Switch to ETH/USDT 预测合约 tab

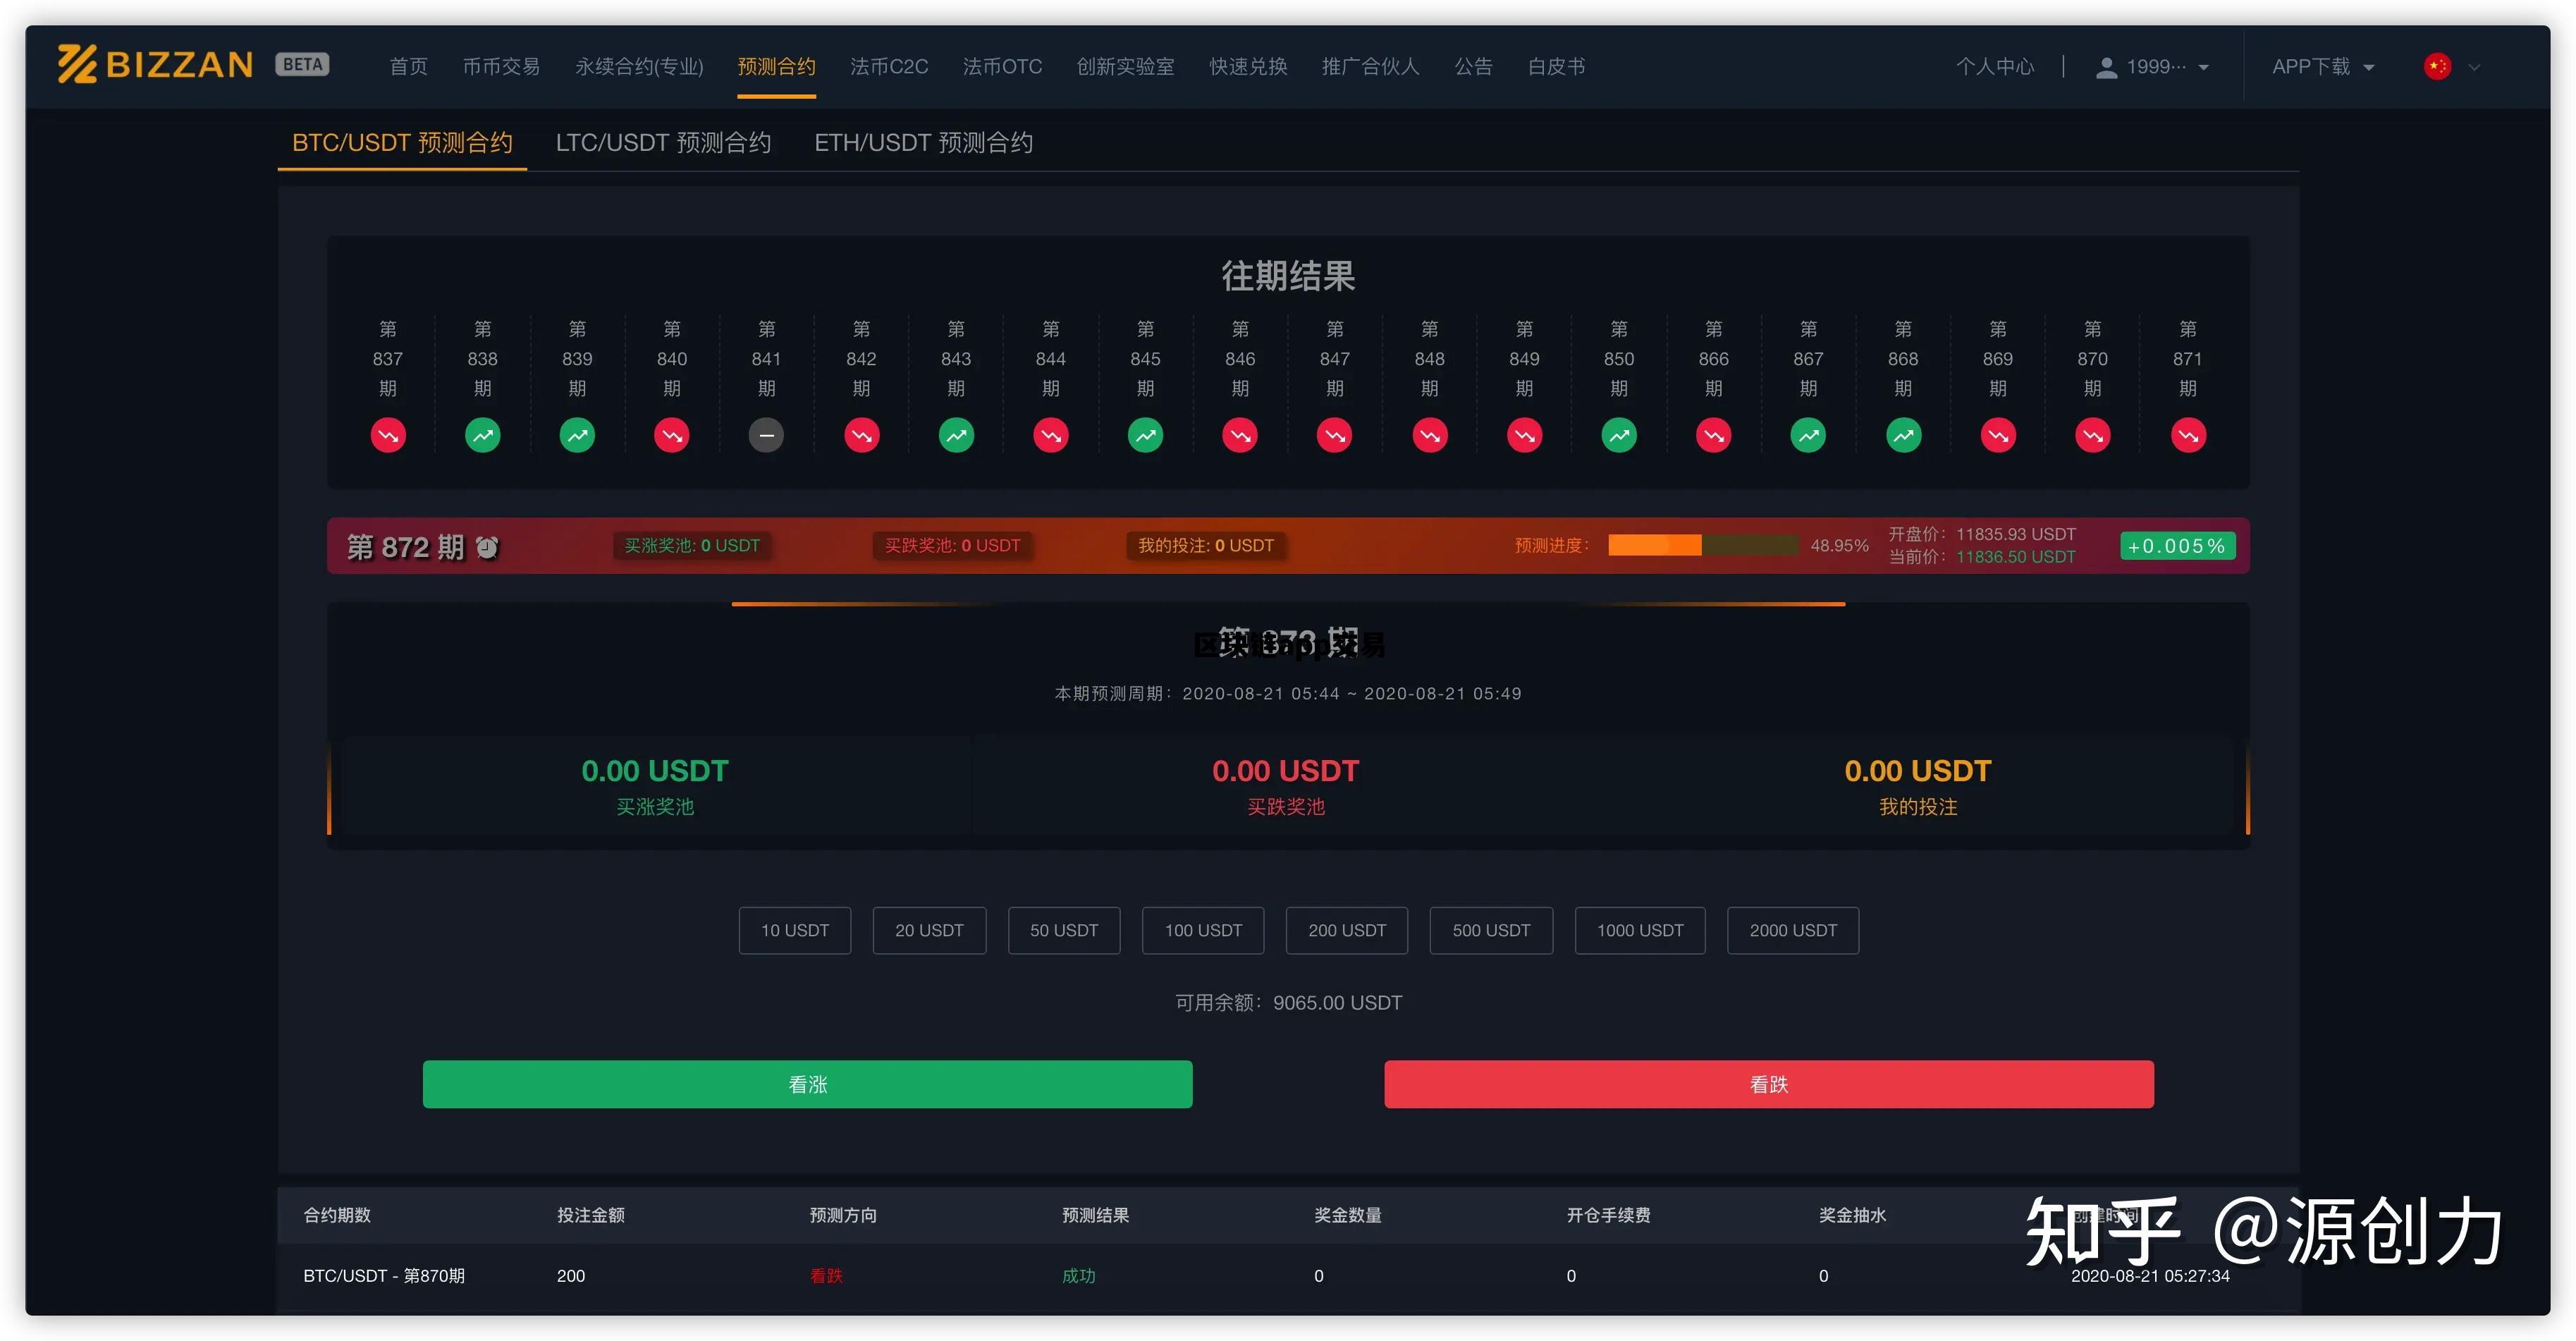[x=923, y=142]
